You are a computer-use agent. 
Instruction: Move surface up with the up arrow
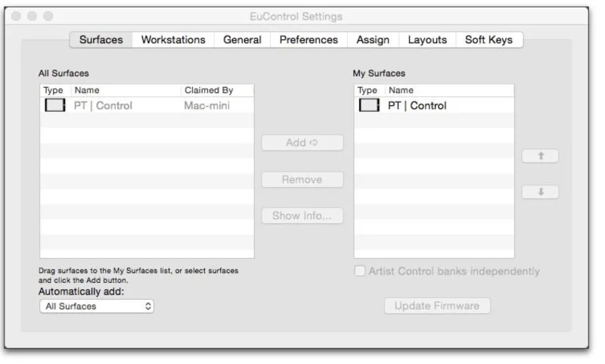540,156
